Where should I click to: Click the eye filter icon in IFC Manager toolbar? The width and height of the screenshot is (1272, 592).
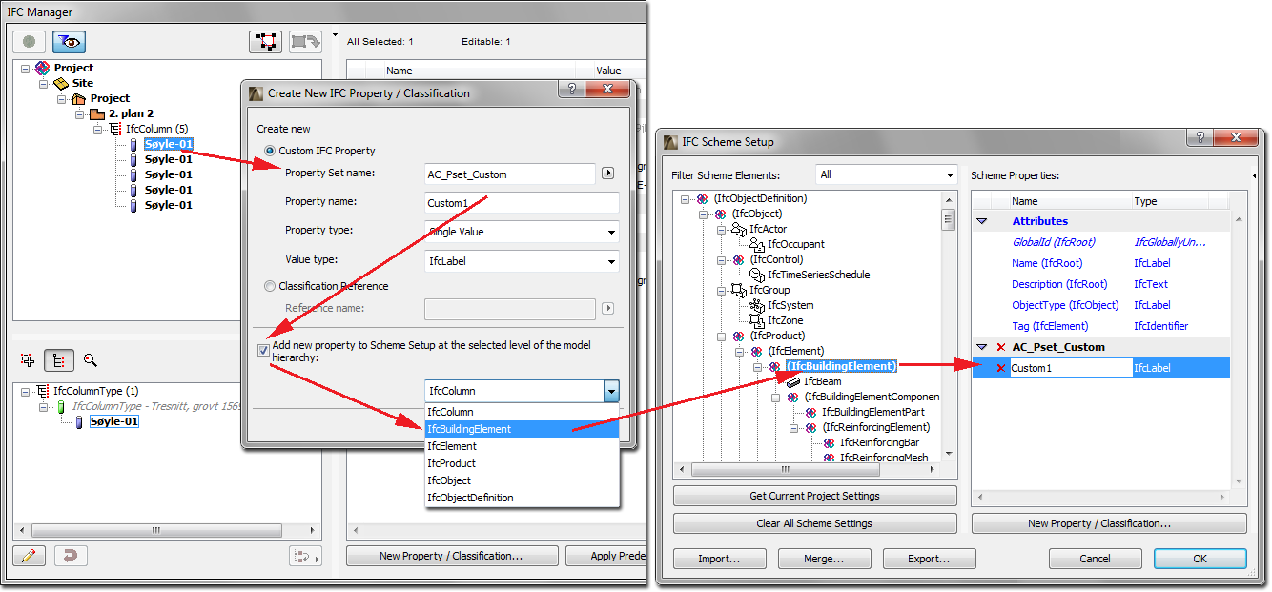(67, 41)
